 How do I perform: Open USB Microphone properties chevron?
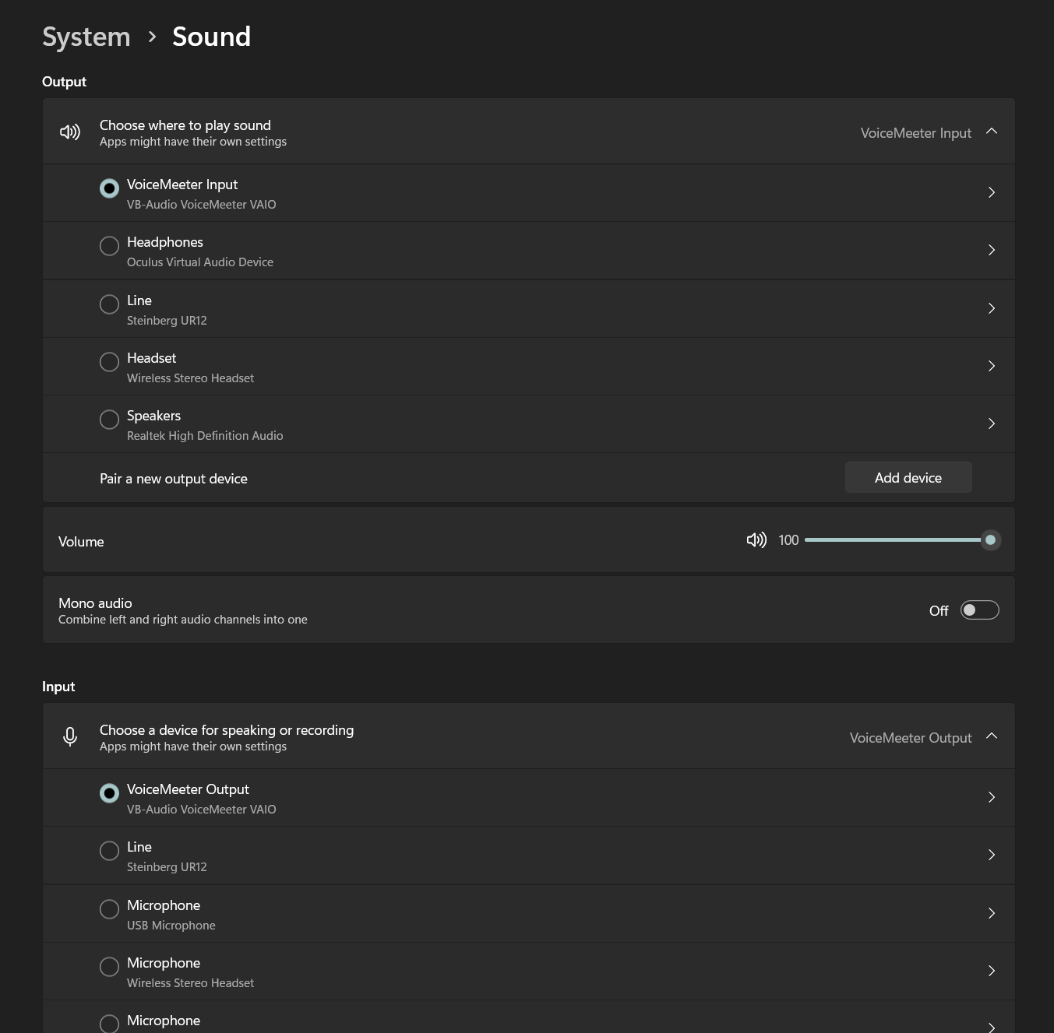[x=992, y=913]
